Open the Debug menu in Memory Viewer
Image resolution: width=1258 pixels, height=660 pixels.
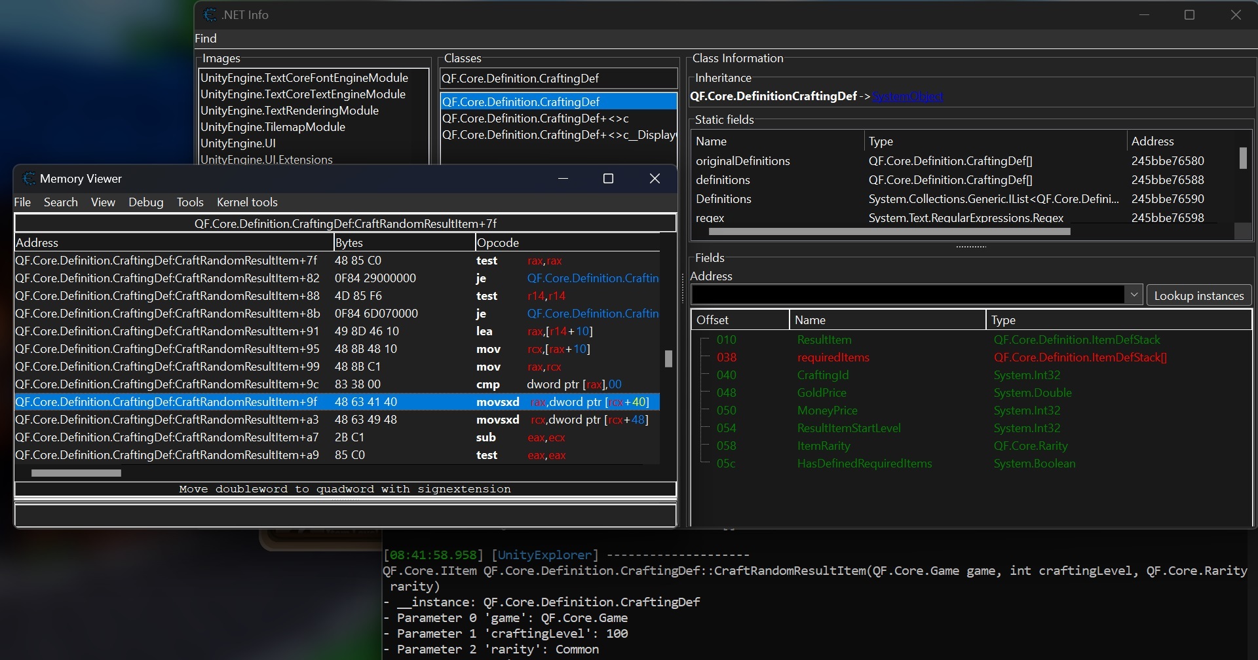146,202
